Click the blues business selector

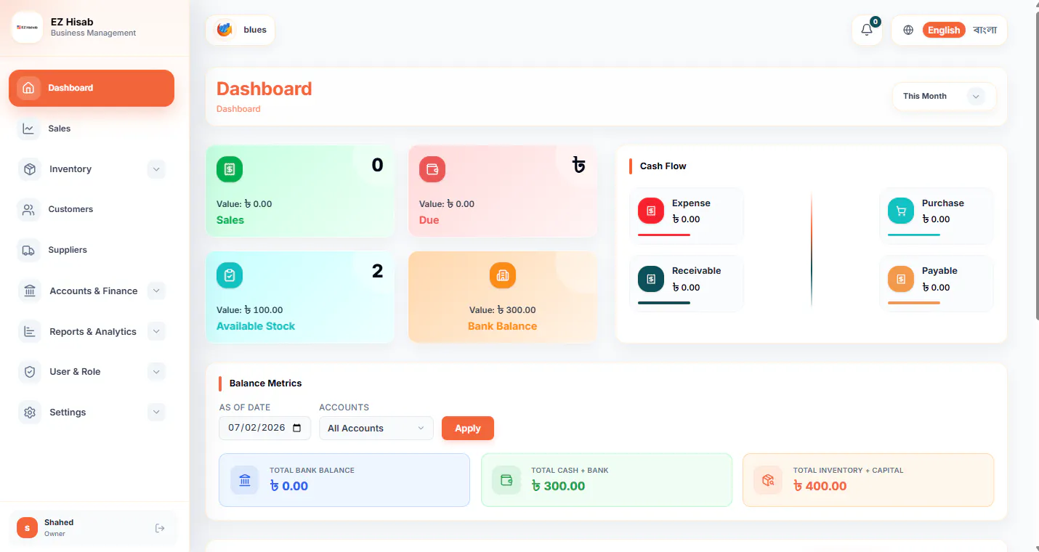[x=240, y=30]
